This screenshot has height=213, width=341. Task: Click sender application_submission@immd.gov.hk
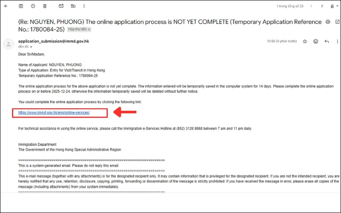54,41
